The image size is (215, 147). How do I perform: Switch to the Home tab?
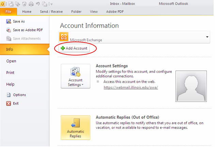click(x=27, y=12)
